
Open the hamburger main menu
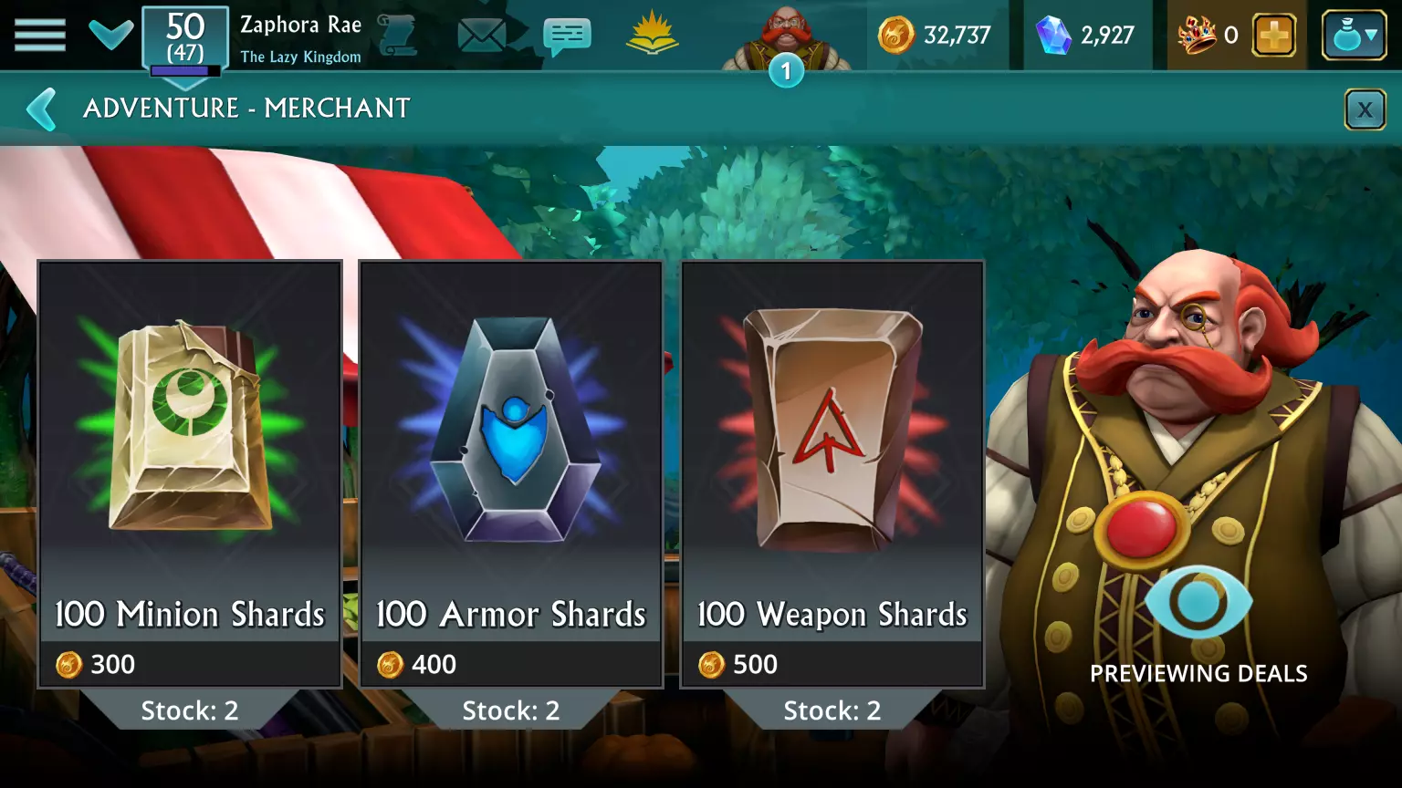coord(39,35)
